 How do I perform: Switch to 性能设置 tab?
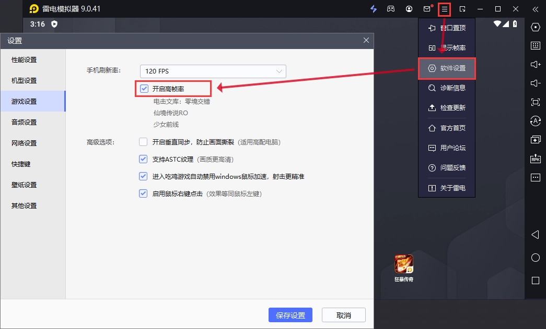click(x=33, y=60)
